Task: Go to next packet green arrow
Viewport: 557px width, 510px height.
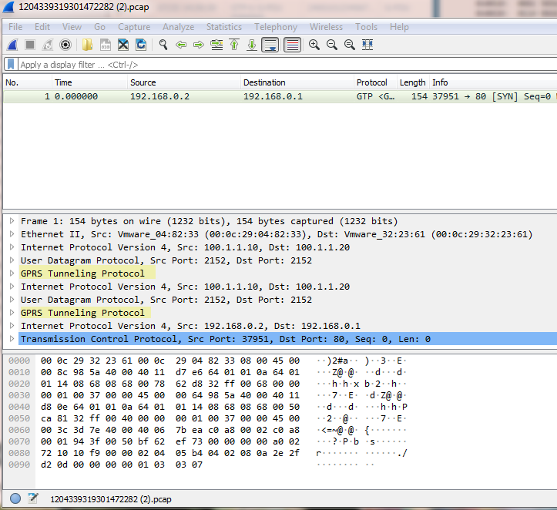Action: (x=199, y=45)
